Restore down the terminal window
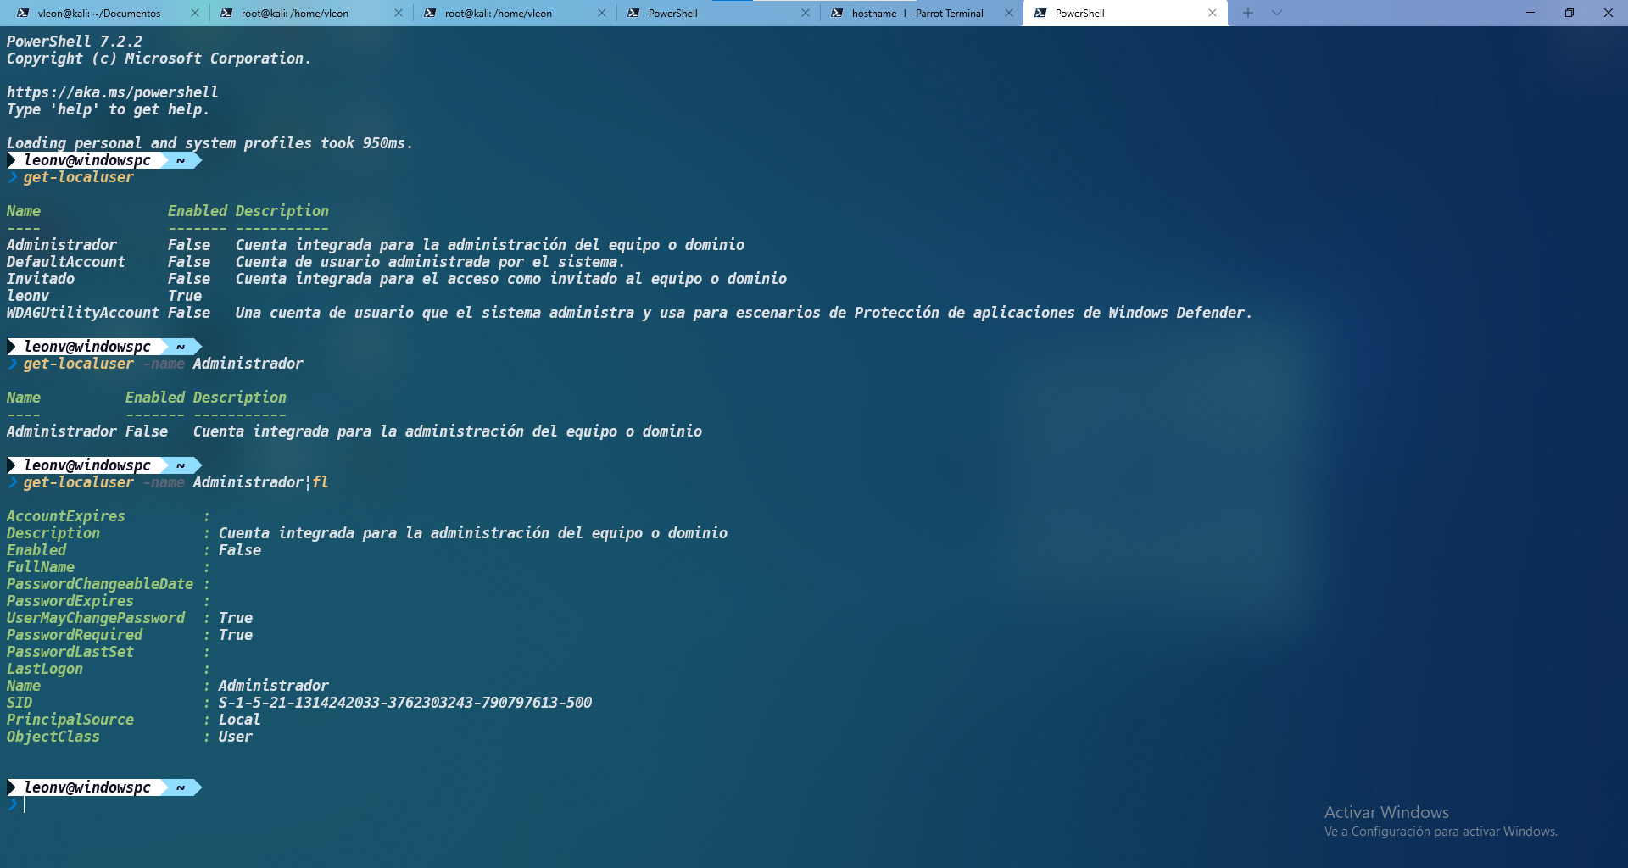Image resolution: width=1628 pixels, height=868 pixels. tap(1569, 13)
